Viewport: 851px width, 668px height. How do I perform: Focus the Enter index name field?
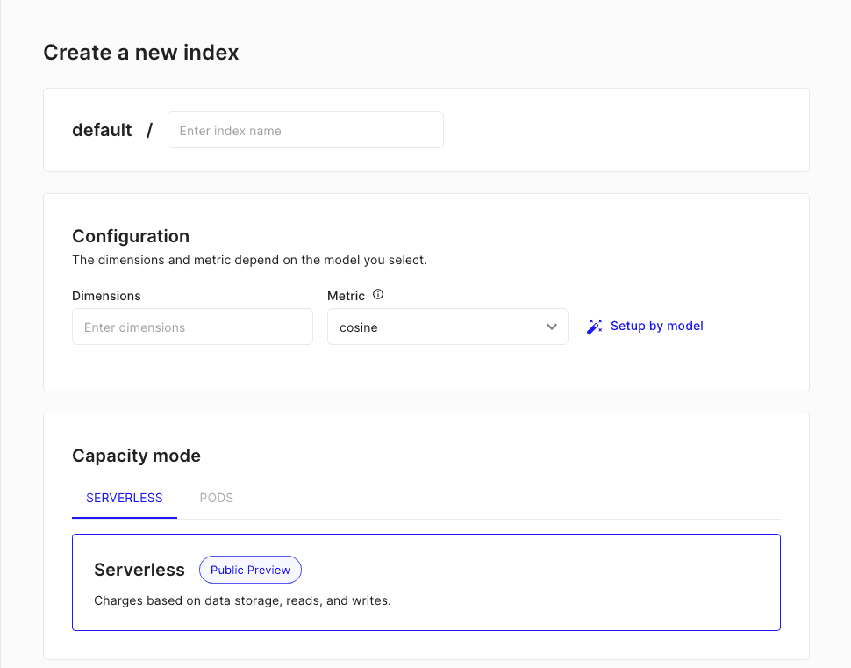coord(305,130)
